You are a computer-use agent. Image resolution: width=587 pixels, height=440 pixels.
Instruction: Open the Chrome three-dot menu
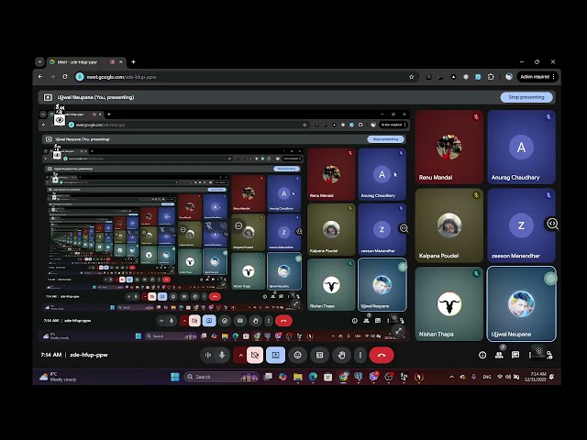click(554, 77)
